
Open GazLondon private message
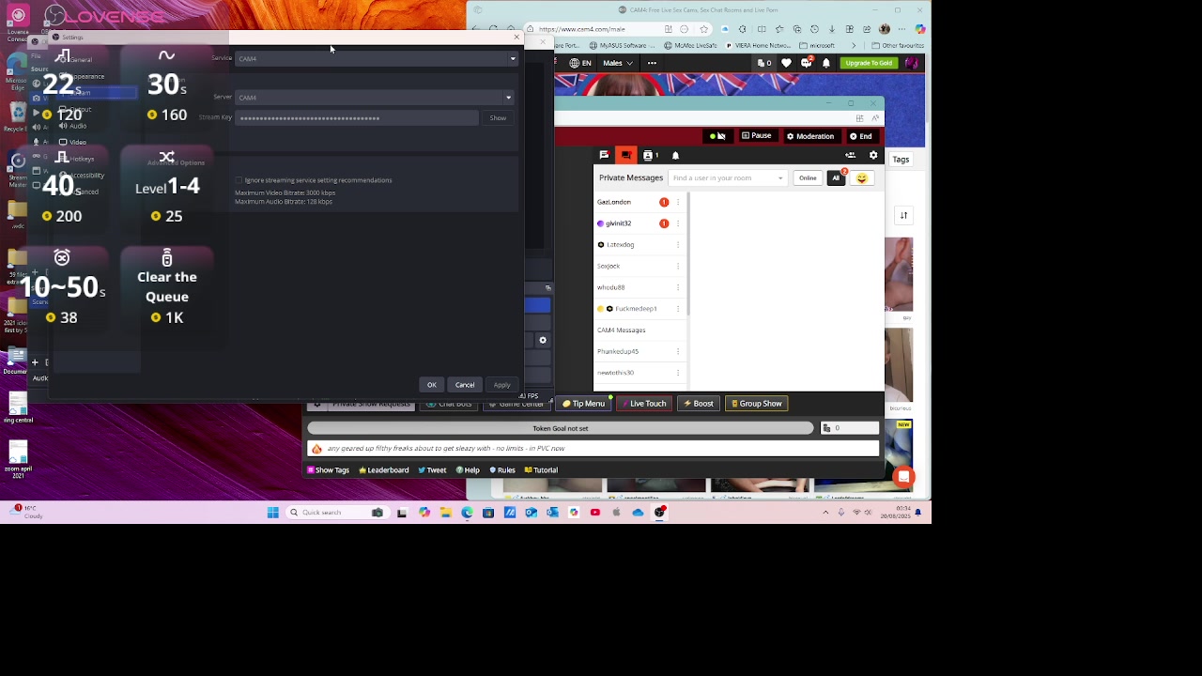[x=614, y=202]
